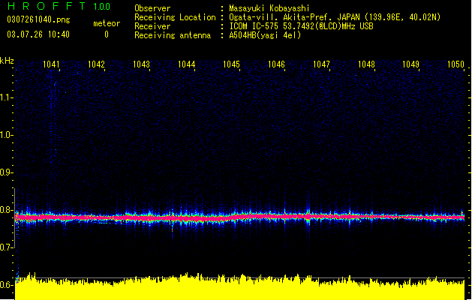This screenshot has height=300, width=472.
Task: Click the 1044 time marker
Action: (186, 64)
